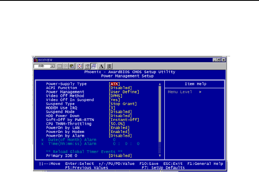
Task: Click the Full screen toolbar icon
Action: coord(80,66)
